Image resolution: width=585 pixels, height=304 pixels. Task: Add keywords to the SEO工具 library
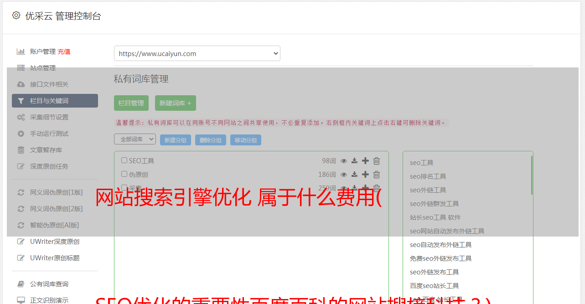point(365,161)
